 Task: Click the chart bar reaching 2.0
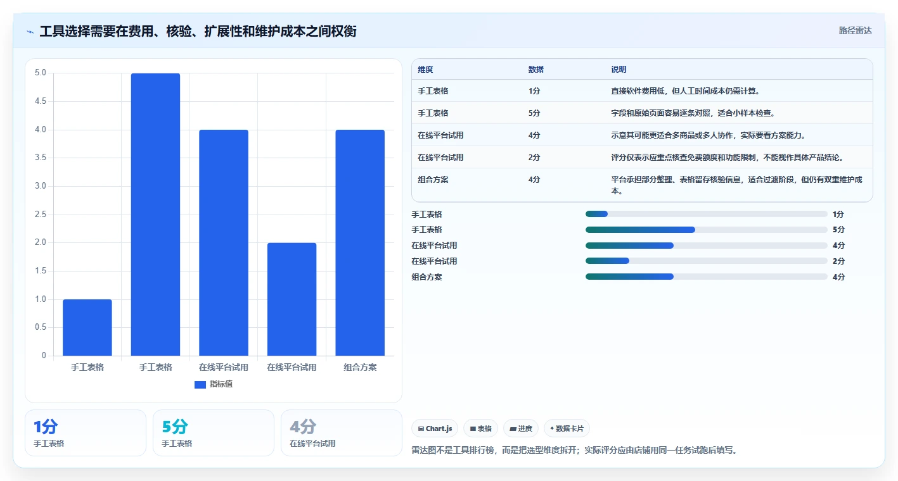coord(292,299)
